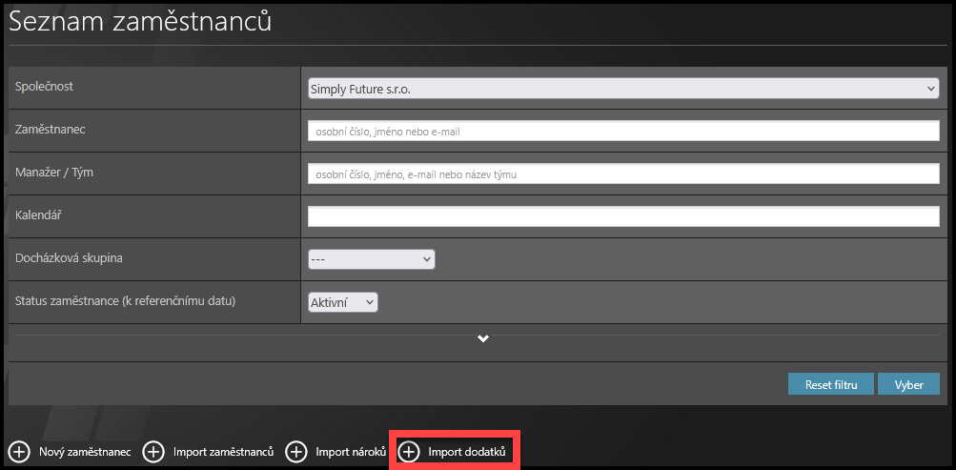
Task: Open the Nový zaměstnanec text link
Action: pyautogui.click(x=84, y=451)
